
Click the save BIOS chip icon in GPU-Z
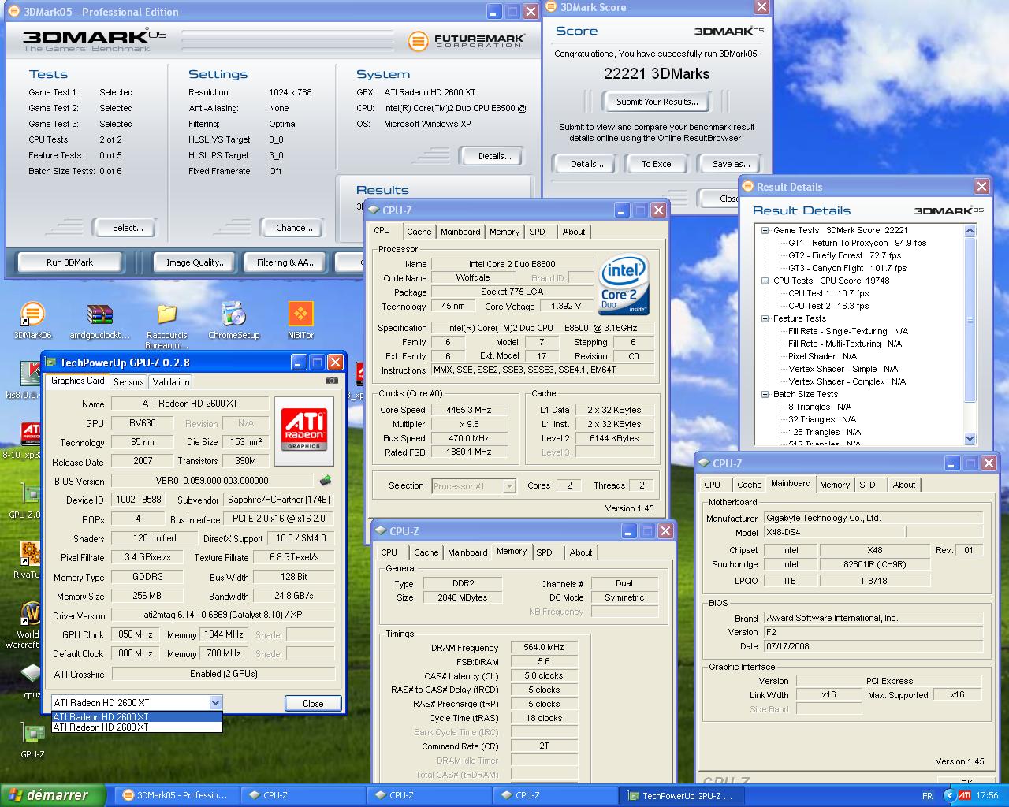click(x=325, y=480)
